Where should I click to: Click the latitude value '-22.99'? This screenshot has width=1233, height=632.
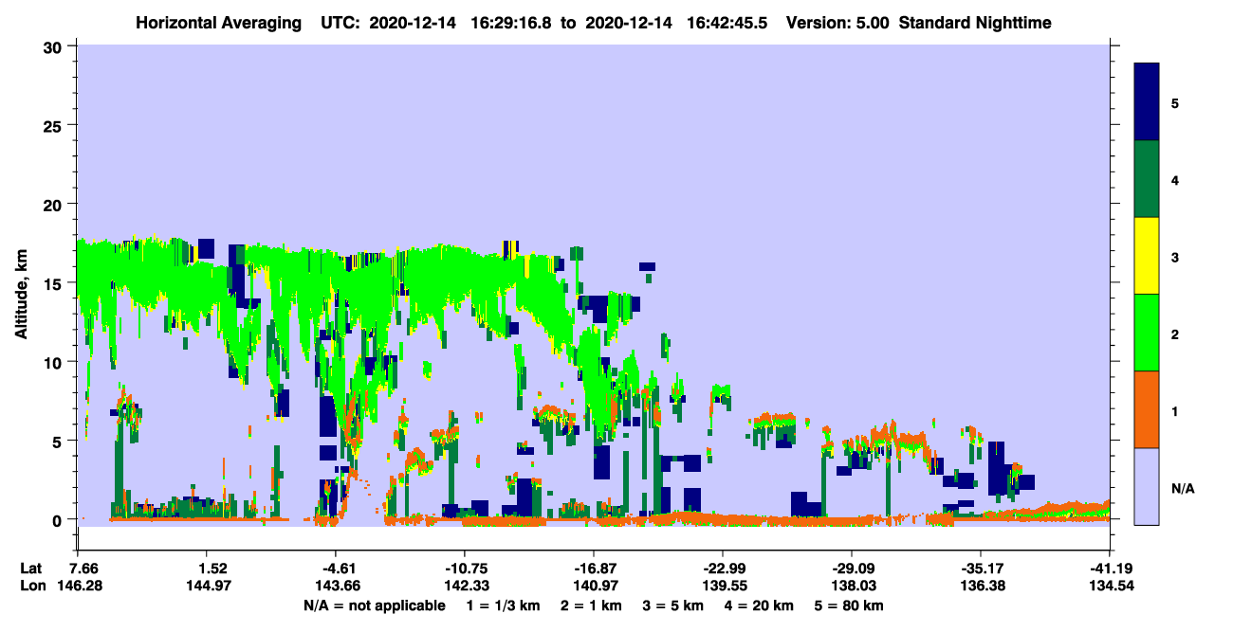pyautogui.click(x=723, y=569)
